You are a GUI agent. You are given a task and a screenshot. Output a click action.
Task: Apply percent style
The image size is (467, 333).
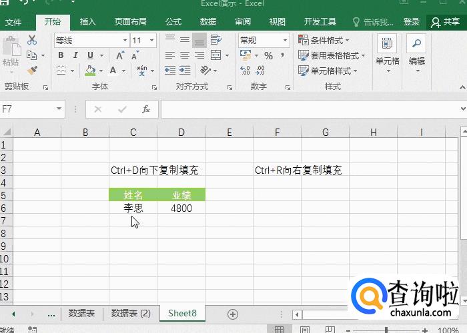[x=268, y=55]
